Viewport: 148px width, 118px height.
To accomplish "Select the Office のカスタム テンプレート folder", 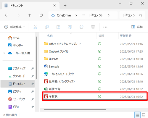I will 65,44.
